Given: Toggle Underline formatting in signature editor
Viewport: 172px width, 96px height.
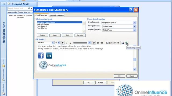Looking at the screenshot, I should (70, 43).
